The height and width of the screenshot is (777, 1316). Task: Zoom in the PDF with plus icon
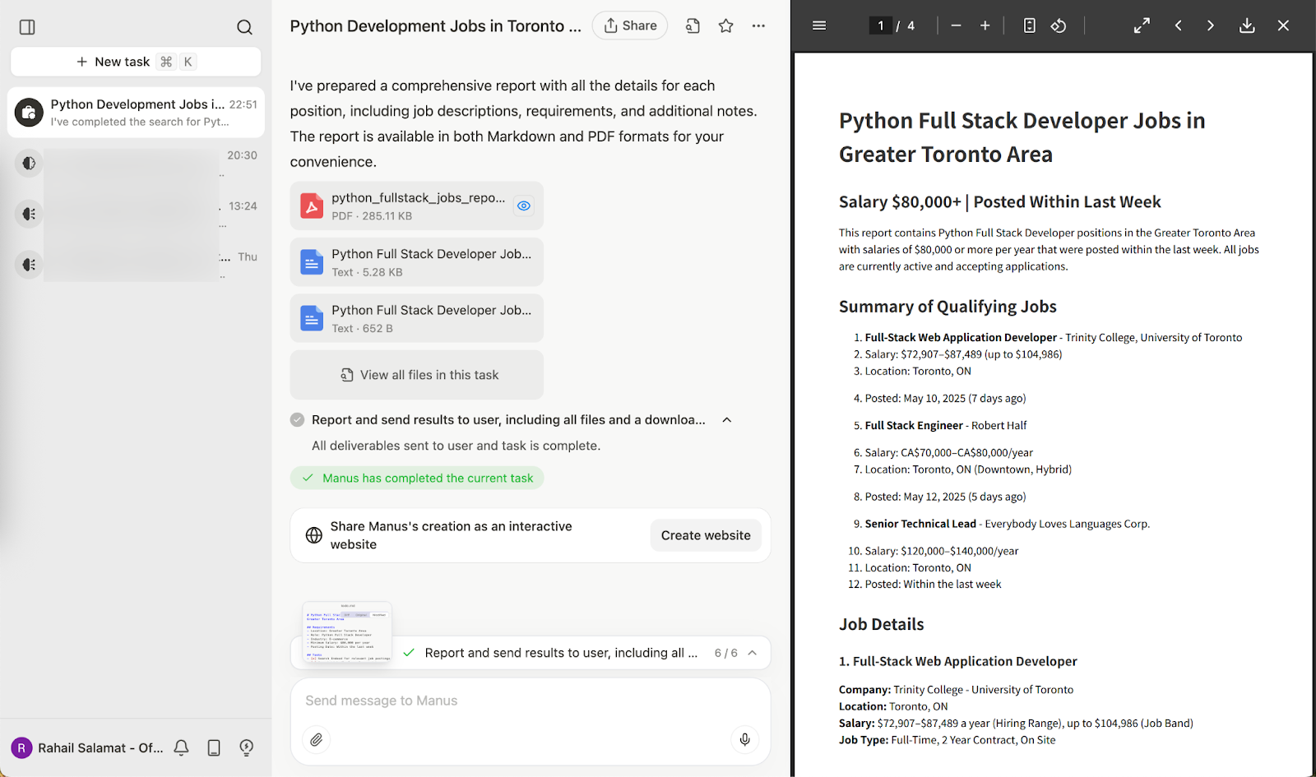[985, 25]
